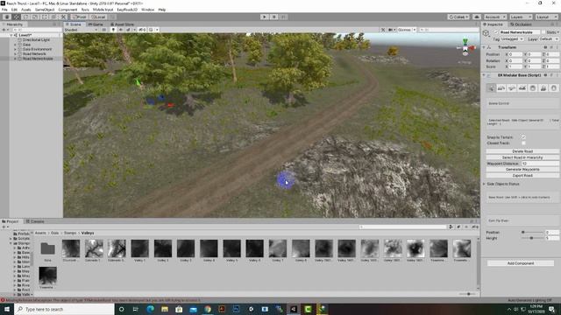Open the Window menu
The image size is (561, 315).
[148, 10]
